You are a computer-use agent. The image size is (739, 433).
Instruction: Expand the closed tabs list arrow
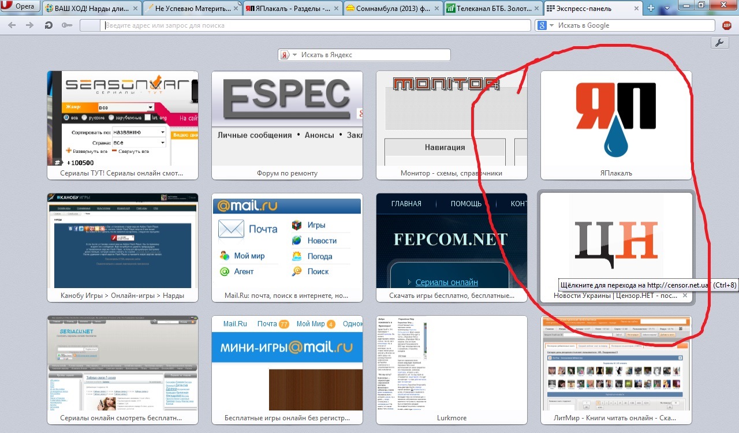coord(667,8)
